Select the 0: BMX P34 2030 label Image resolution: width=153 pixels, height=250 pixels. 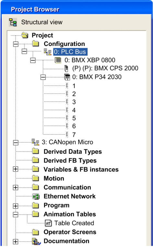click(97, 77)
